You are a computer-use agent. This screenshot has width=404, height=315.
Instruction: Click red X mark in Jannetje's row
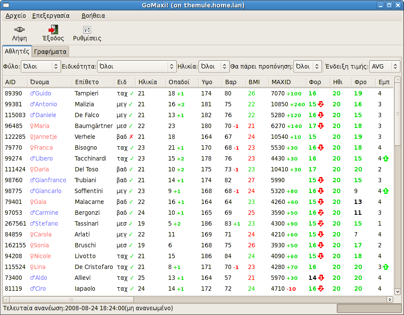tap(131, 137)
